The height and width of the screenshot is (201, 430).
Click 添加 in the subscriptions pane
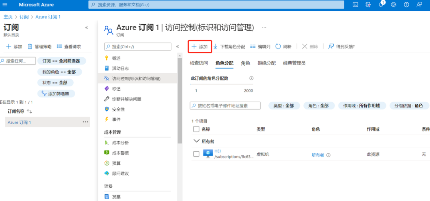point(14,47)
